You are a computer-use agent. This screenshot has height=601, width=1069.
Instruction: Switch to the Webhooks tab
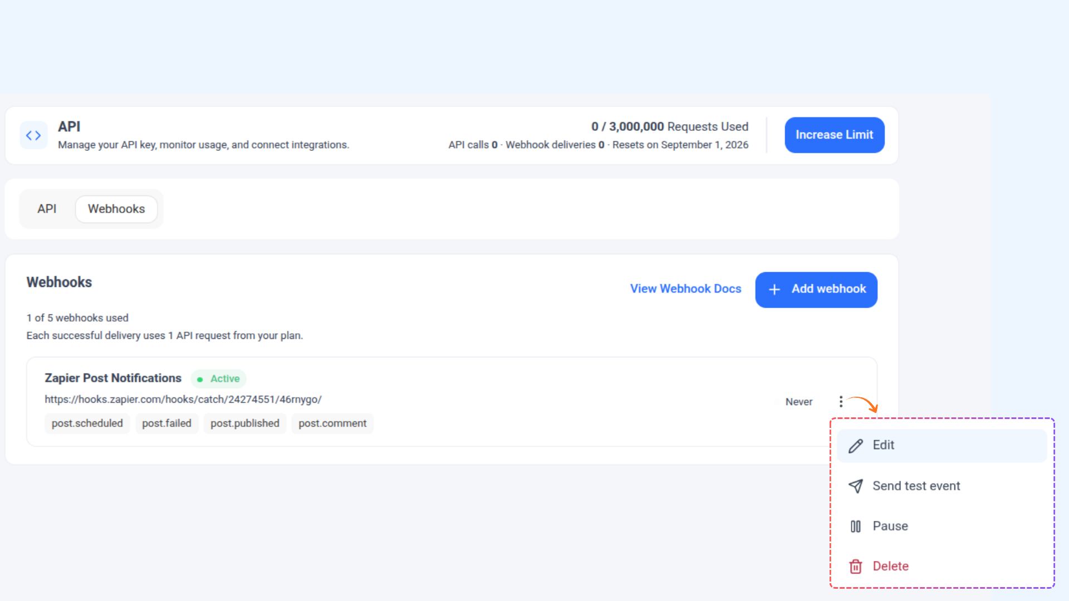(116, 209)
